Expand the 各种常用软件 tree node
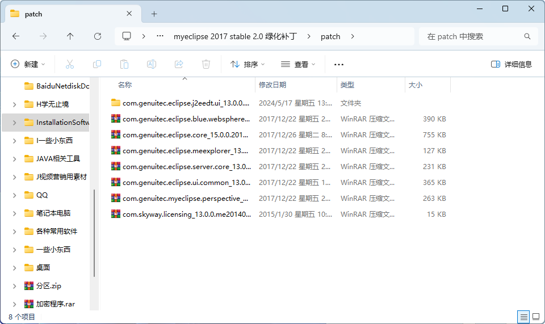This screenshot has height=324, width=545. coord(15,232)
